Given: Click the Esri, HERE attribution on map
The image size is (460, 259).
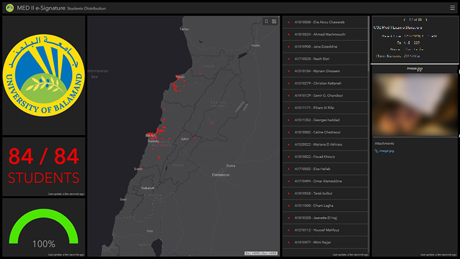Looking at the screenshot, I should [x=261, y=253].
